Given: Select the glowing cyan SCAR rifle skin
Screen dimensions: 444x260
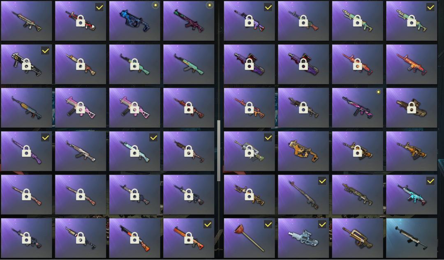Looking at the screenshot, I should (412, 194).
